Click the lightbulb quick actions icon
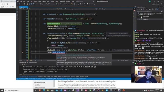Image resolution: width=164 pixels, height=92 pixels. [x=22, y=52]
